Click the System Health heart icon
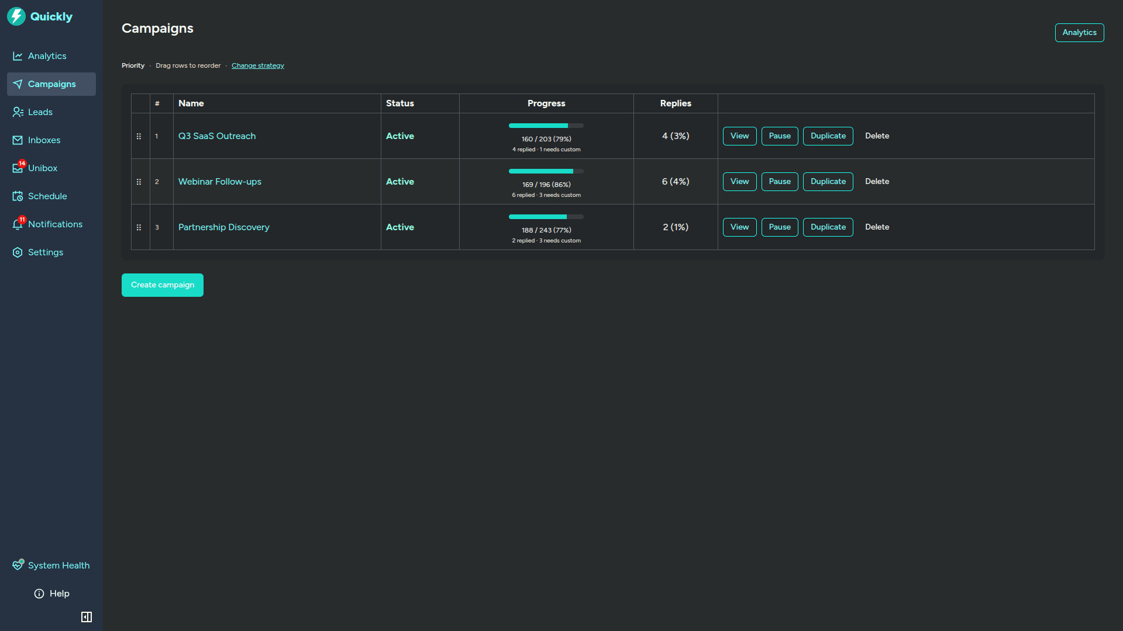 tap(18, 565)
